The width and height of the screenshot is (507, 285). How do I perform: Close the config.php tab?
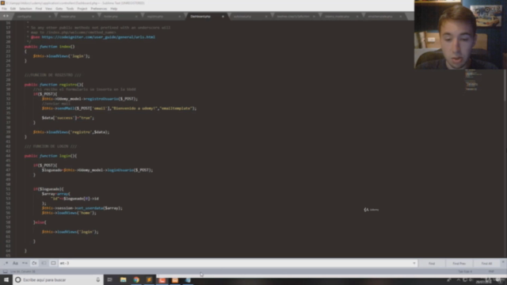coord(50,17)
